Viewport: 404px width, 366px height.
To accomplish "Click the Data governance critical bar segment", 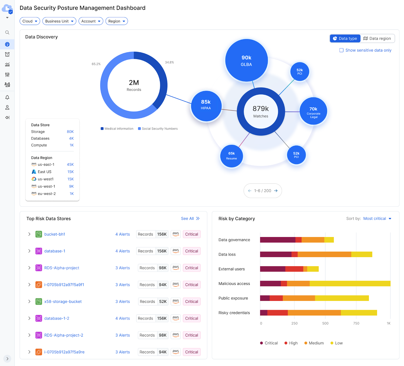I will click(x=277, y=240).
